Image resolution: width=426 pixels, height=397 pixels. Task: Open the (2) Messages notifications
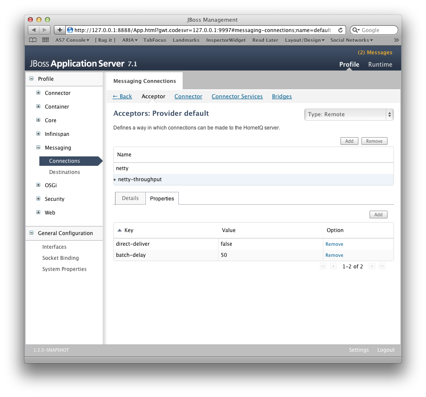tap(375, 53)
